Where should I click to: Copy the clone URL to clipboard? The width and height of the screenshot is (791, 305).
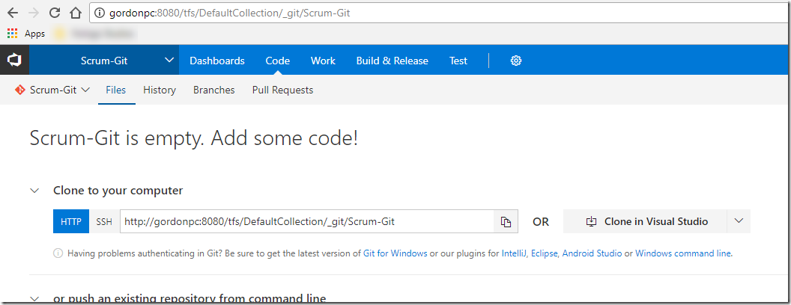506,221
